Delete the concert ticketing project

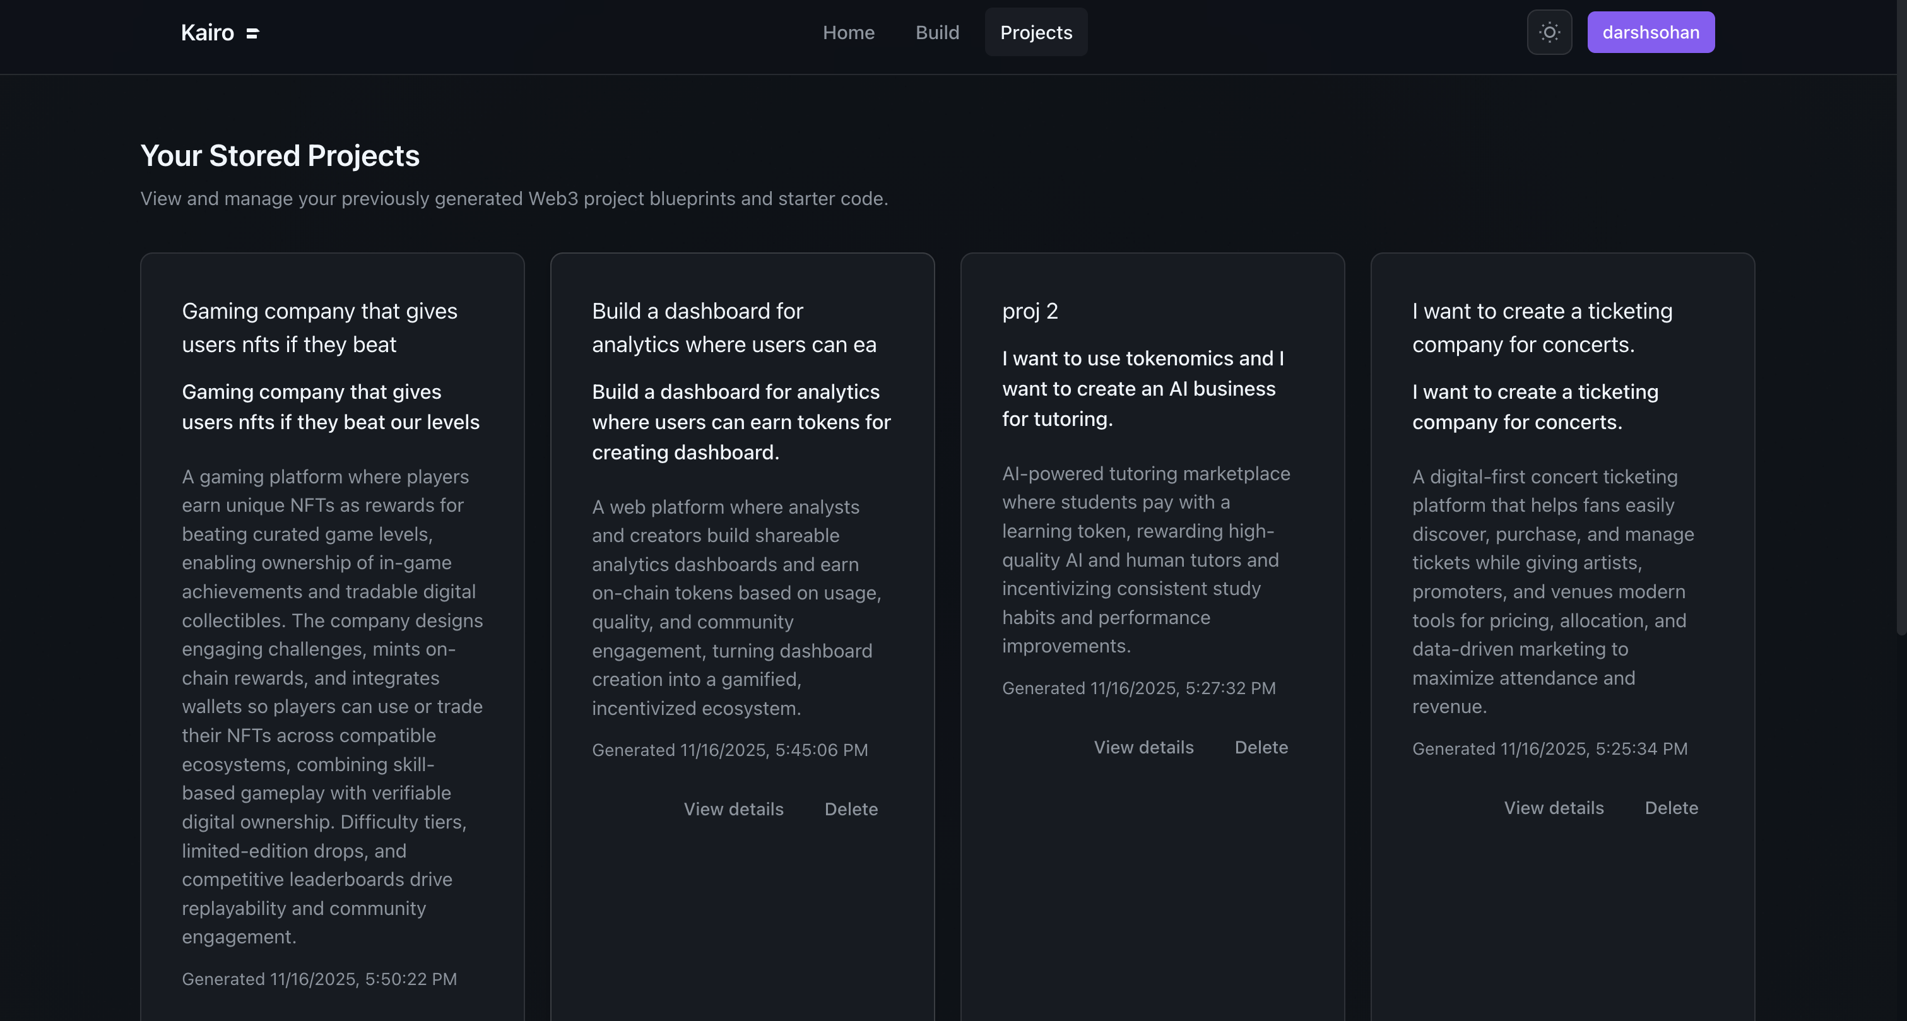pos(1671,808)
